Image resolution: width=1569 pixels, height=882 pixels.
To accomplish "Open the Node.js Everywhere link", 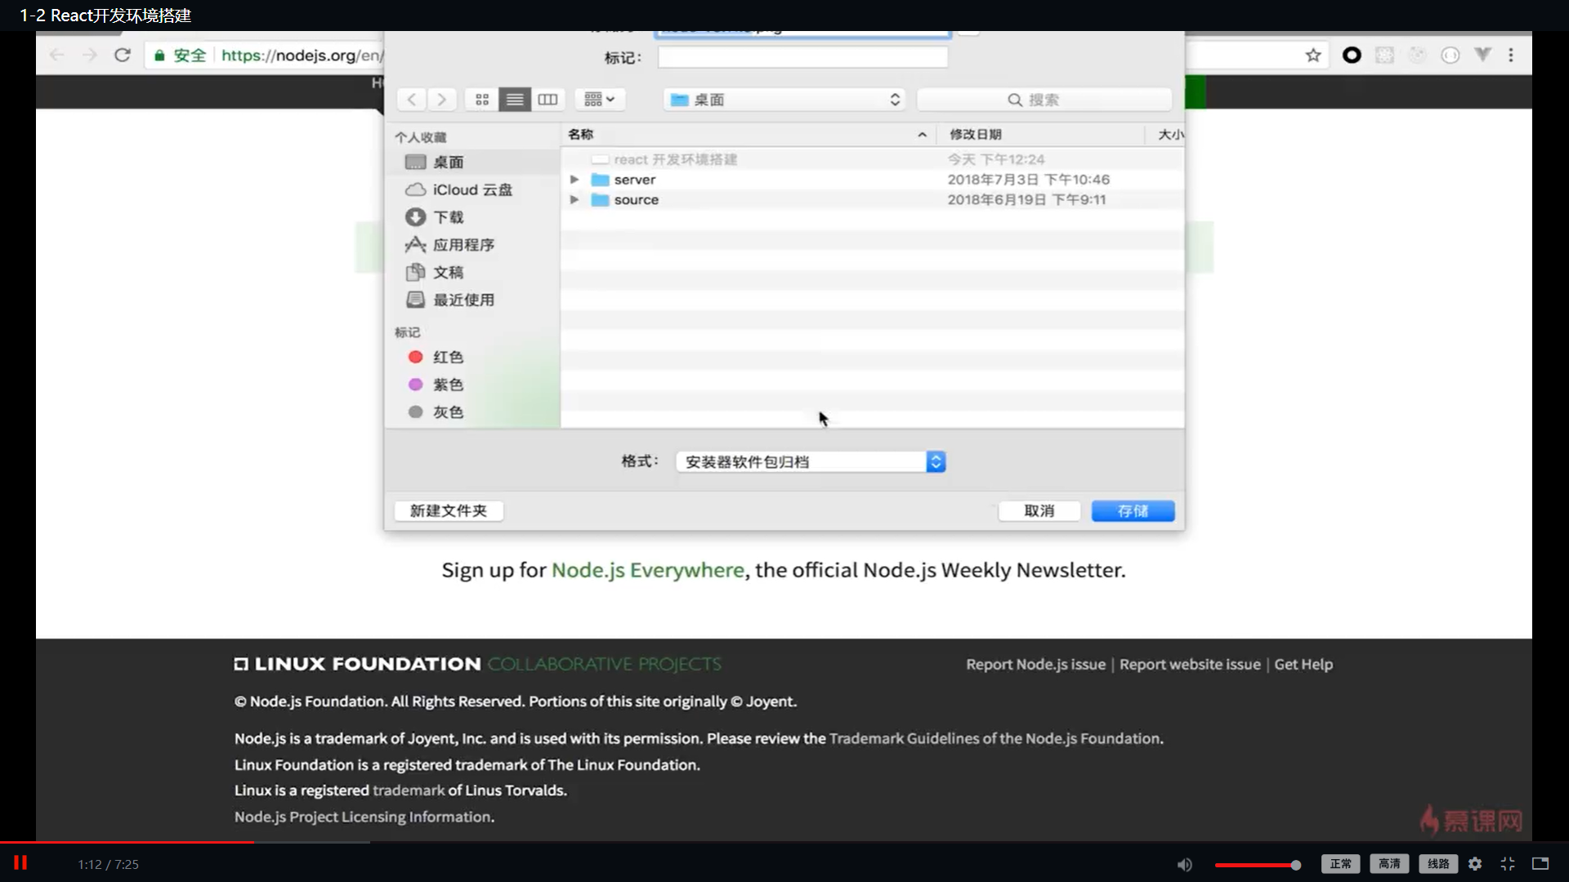I will coord(648,570).
